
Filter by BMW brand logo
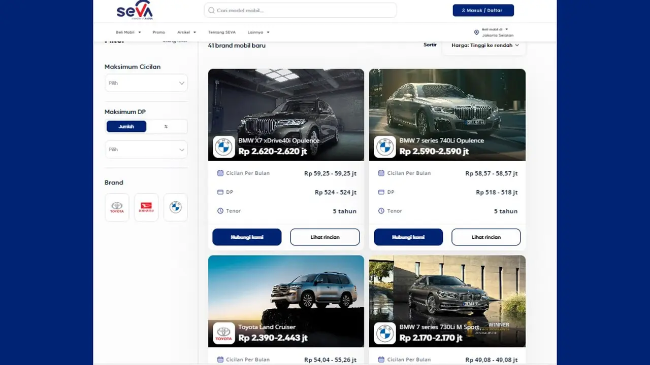coord(176,207)
